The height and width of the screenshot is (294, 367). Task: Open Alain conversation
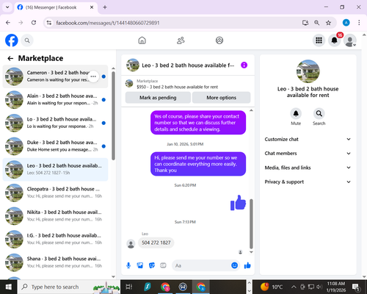tap(55, 99)
